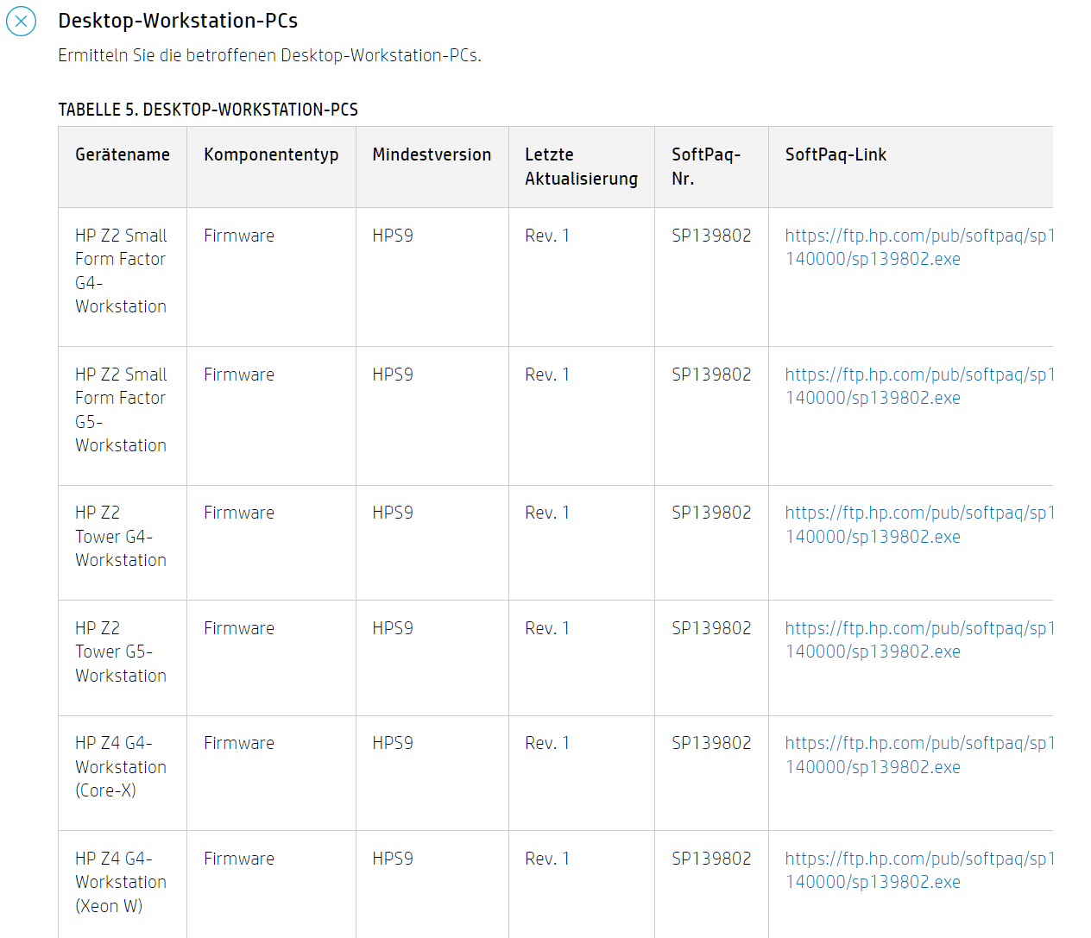Click HPS9 in Z4 G4 Xeon W row
The width and height of the screenshot is (1091, 938).
pyautogui.click(x=393, y=859)
